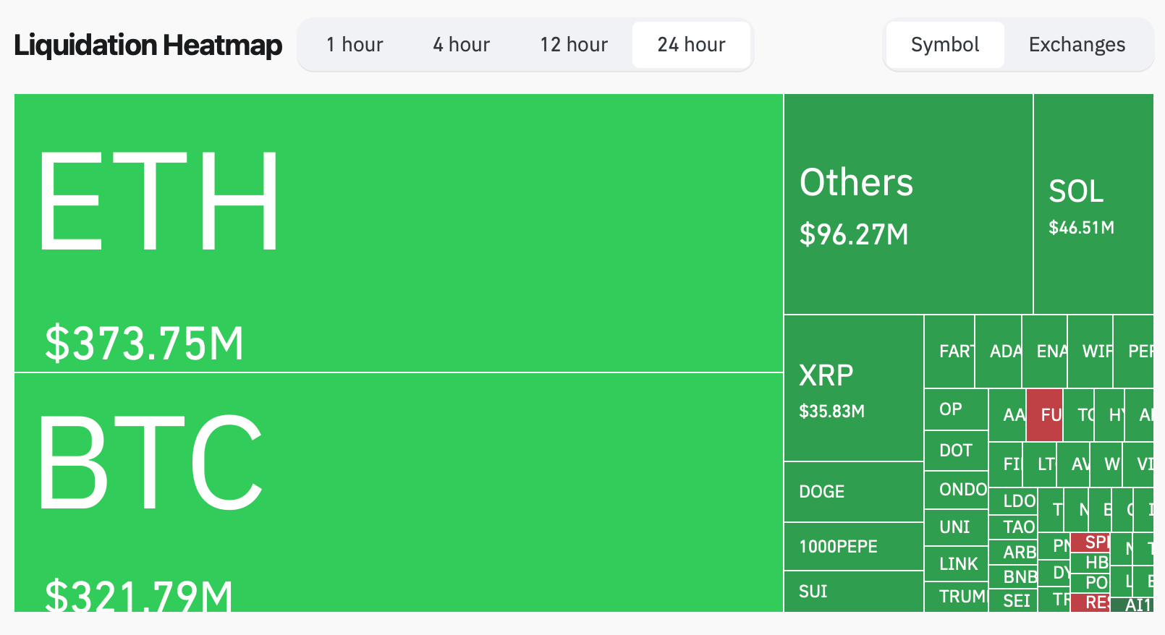1165x635 pixels.
Task: Choose the 12 hour timeframe
Action: point(574,45)
